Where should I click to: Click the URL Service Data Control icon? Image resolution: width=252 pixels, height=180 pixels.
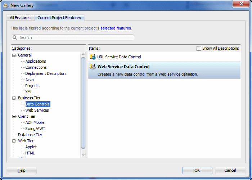pyautogui.click(x=93, y=57)
